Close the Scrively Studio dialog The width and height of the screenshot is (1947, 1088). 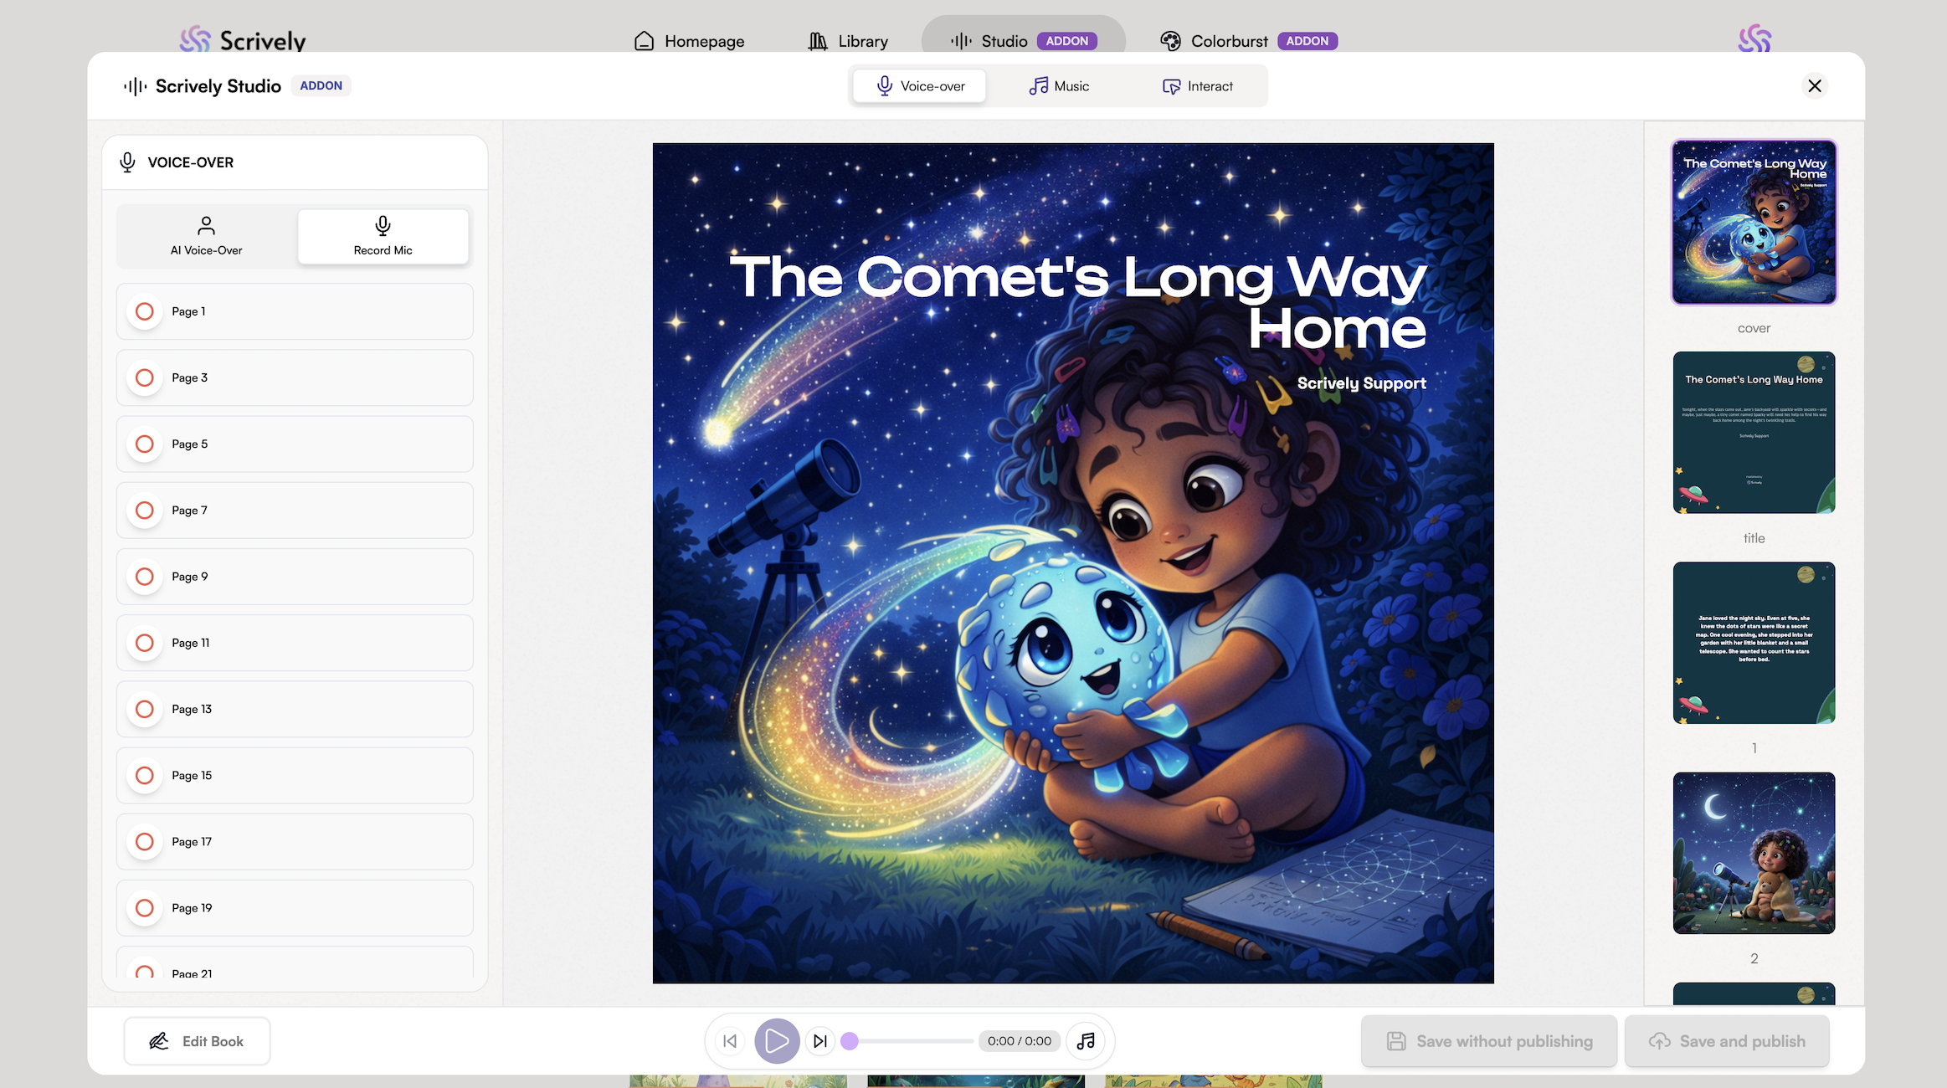(x=1815, y=85)
